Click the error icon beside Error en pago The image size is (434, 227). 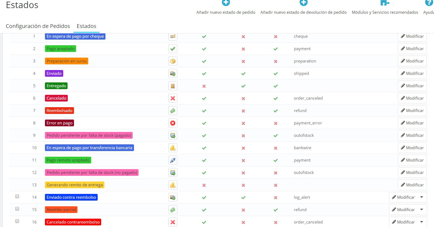[x=173, y=123]
